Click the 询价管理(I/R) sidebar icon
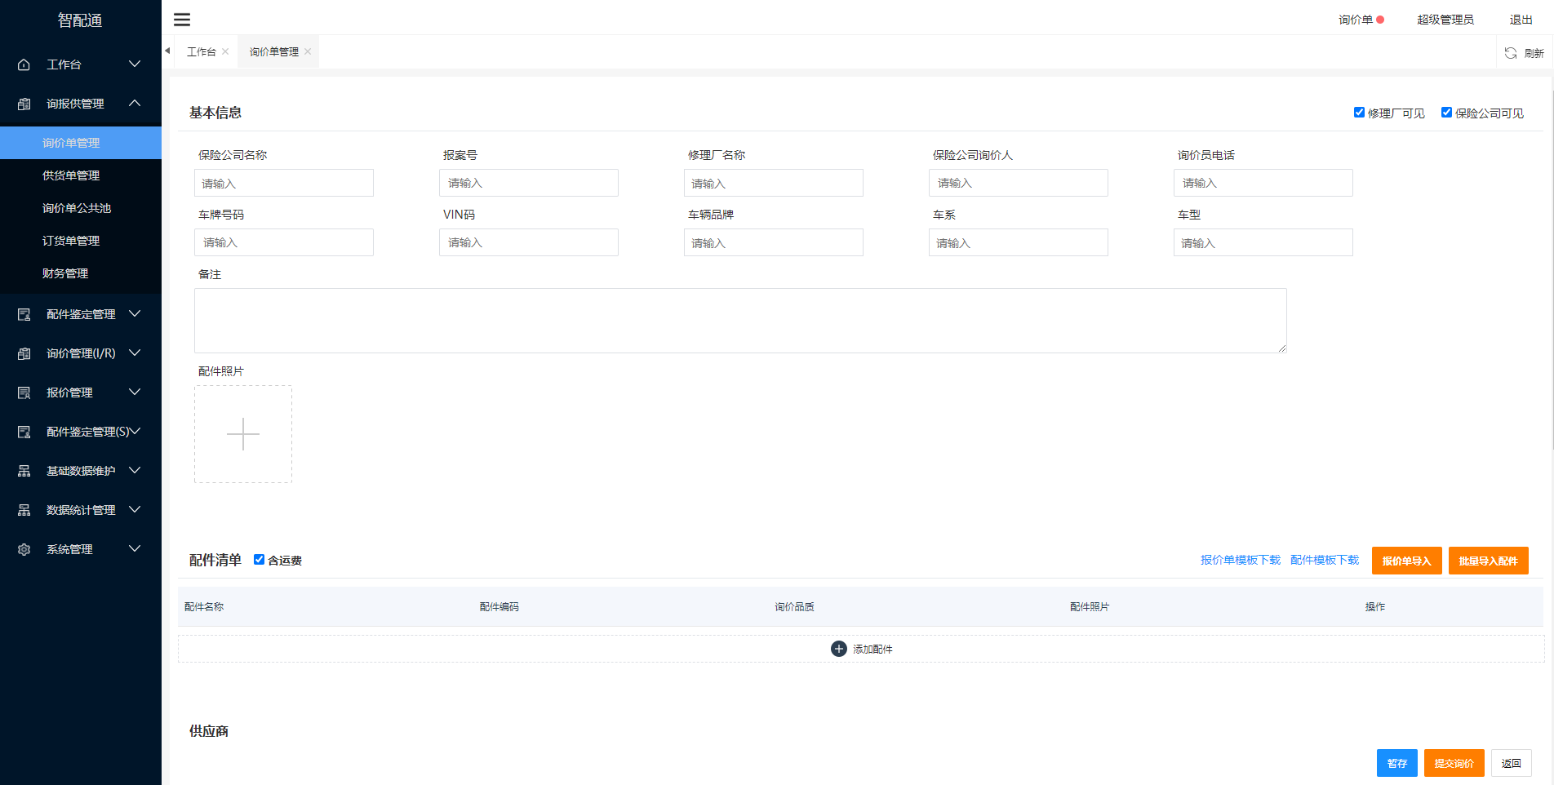 [x=24, y=353]
